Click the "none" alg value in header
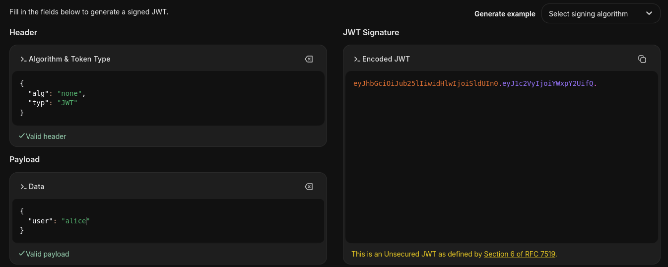Viewport: 668px width, 267px height. pyautogui.click(x=69, y=93)
